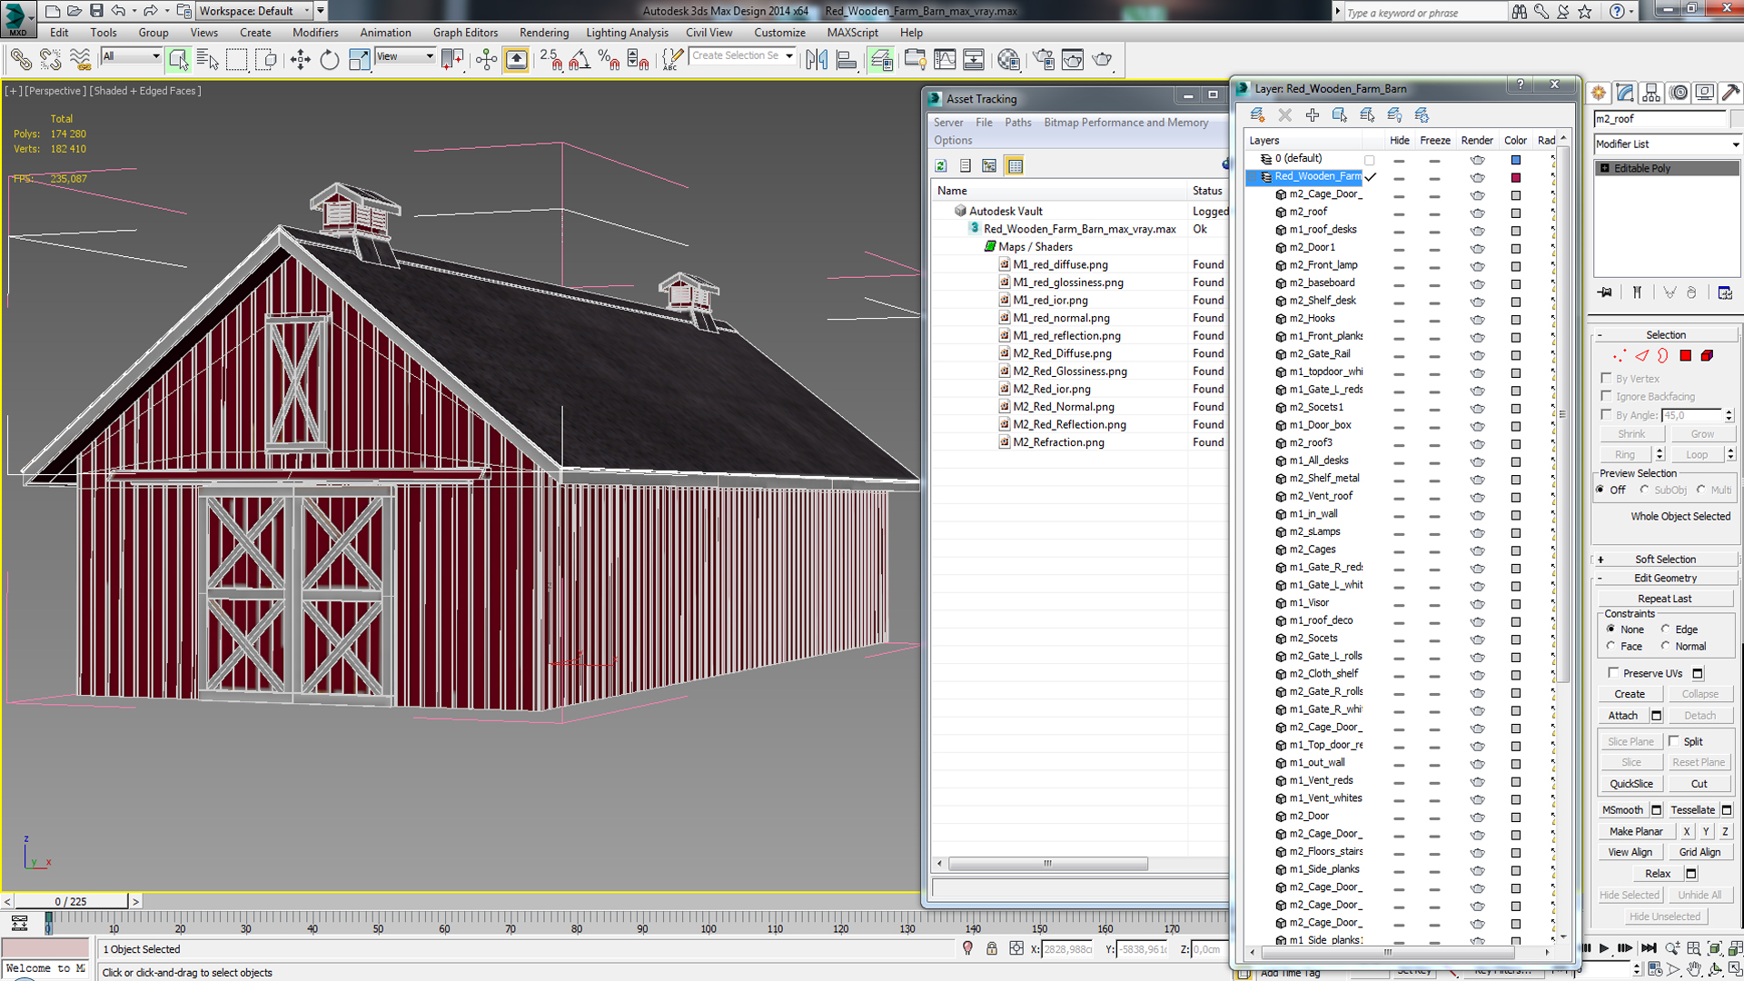This screenshot has width=1744, height=981.
Task: Activate the Select Object tool
Action: 178,60
